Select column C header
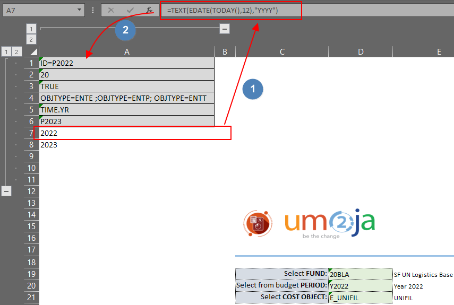This screenshot has width=454, height=305. 282,52
